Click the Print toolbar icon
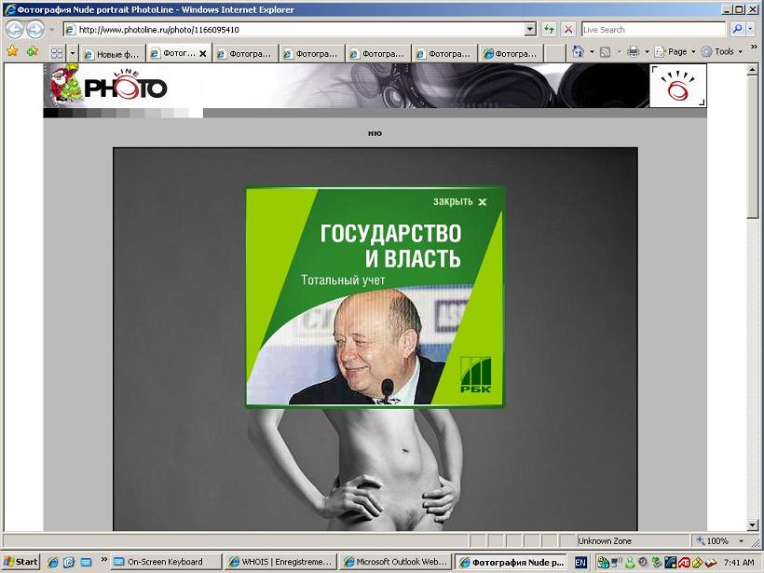 tap(633, 52)
